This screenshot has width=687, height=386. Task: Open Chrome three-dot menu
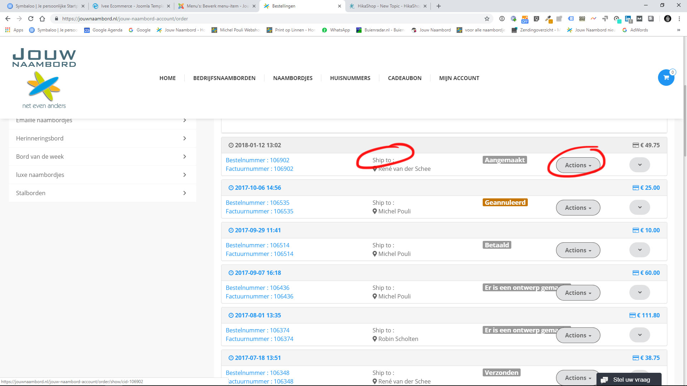679,19
